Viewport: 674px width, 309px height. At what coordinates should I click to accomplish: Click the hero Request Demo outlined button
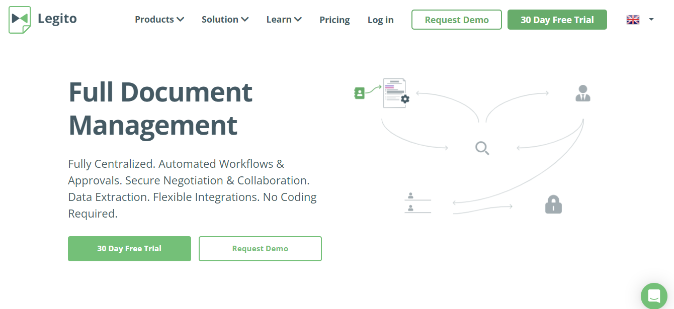[x=260, y=249]
